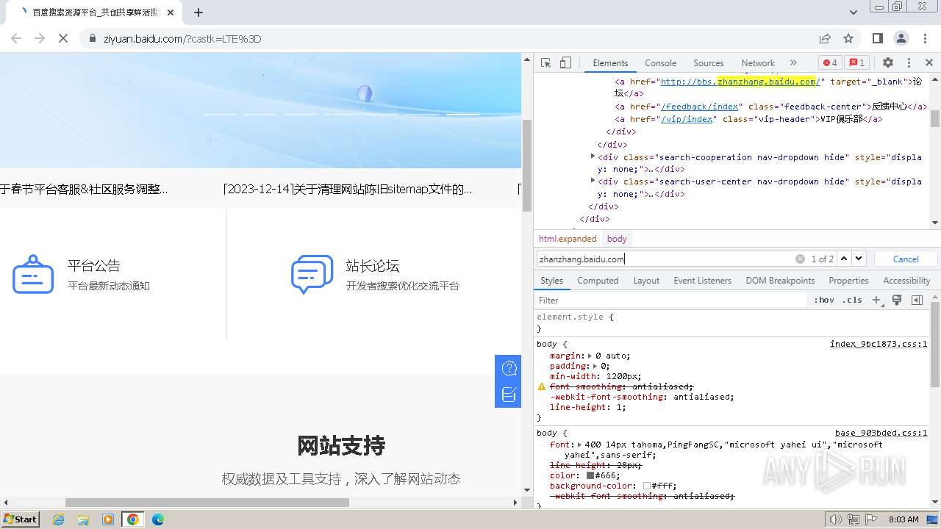This screenshot has height=529, width=941.
Task: Open the Properties tab
Action: [x=848, y=281]
